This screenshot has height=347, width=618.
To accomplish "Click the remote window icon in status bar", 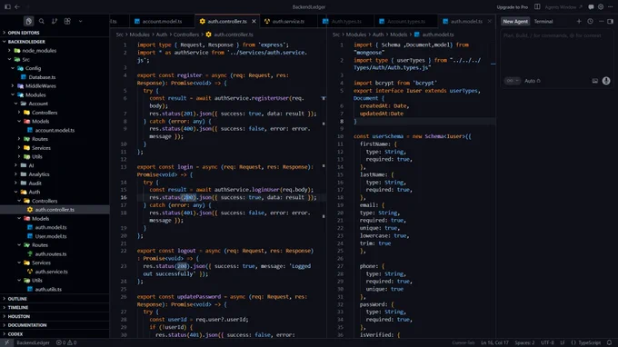I will tap(6, 342).
